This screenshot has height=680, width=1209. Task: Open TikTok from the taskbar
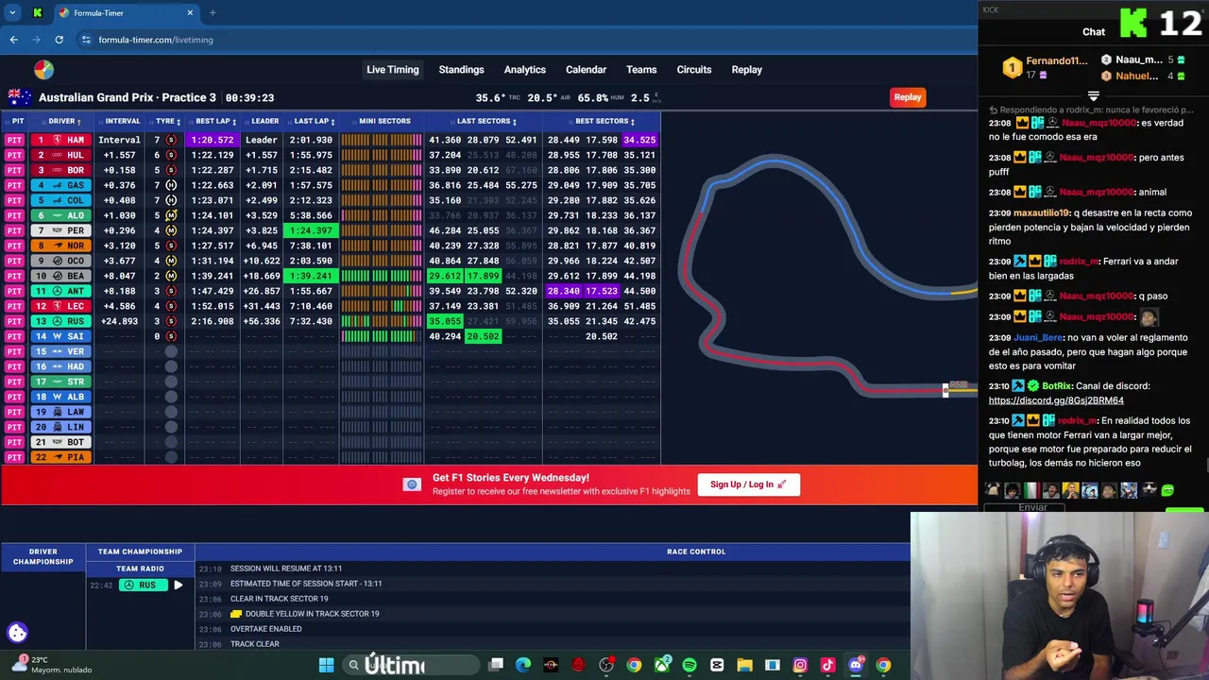tap(827, 665)
